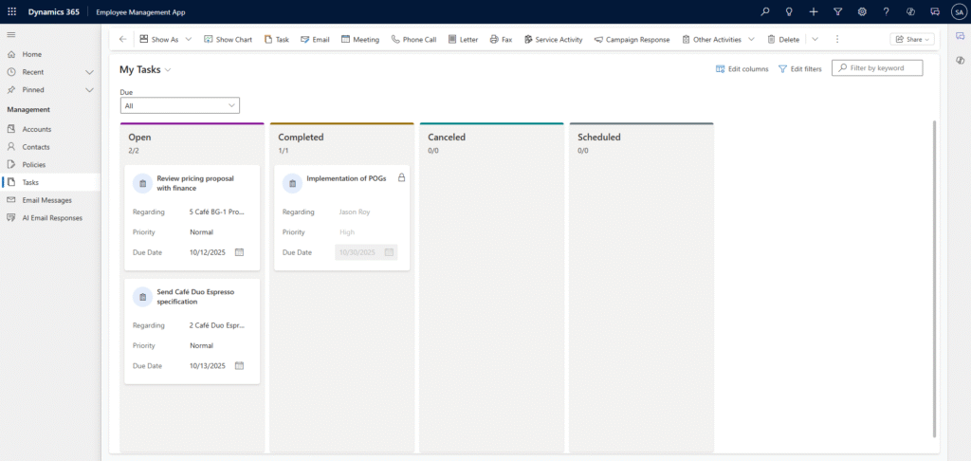Open AI Email Responses in sidebar
Screen dimensions: 971x461
52,218
